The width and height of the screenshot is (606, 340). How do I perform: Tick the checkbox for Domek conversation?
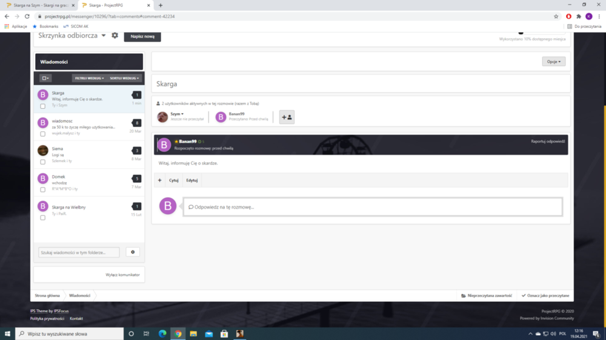click(x=43, y=189)
